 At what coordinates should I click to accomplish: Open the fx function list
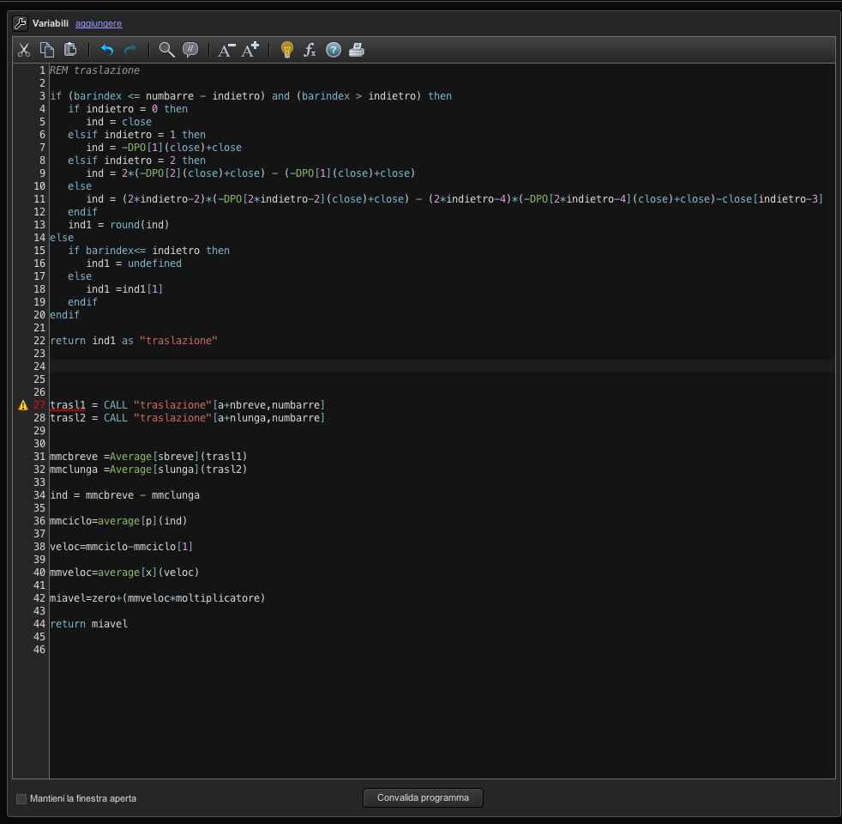[x=310, y=50]
